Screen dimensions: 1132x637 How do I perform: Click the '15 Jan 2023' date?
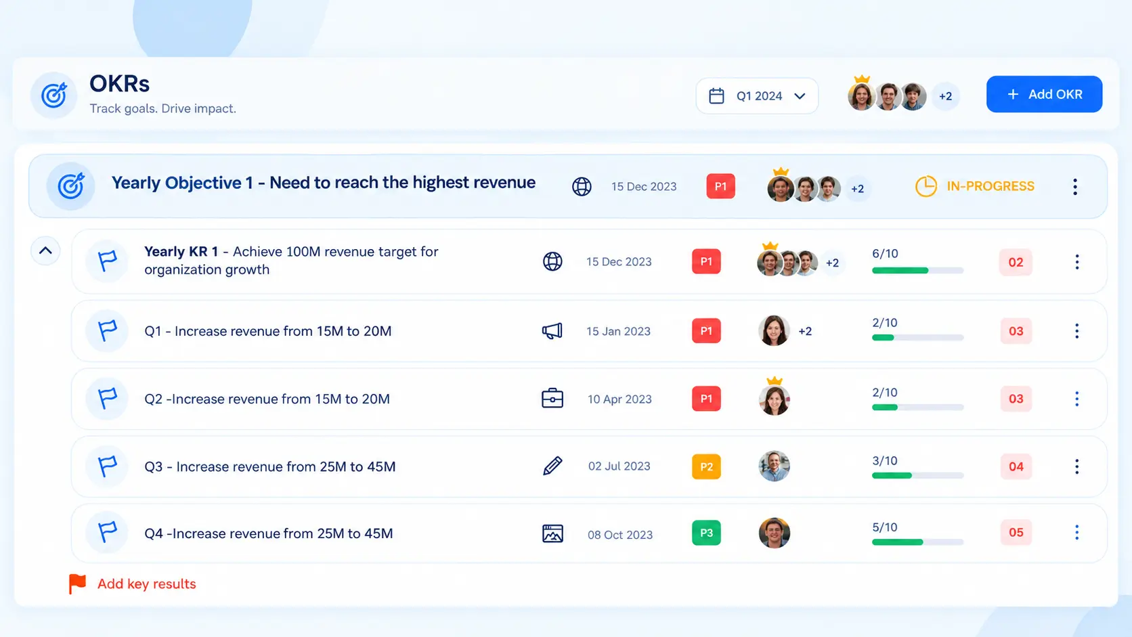coord(618,332)
